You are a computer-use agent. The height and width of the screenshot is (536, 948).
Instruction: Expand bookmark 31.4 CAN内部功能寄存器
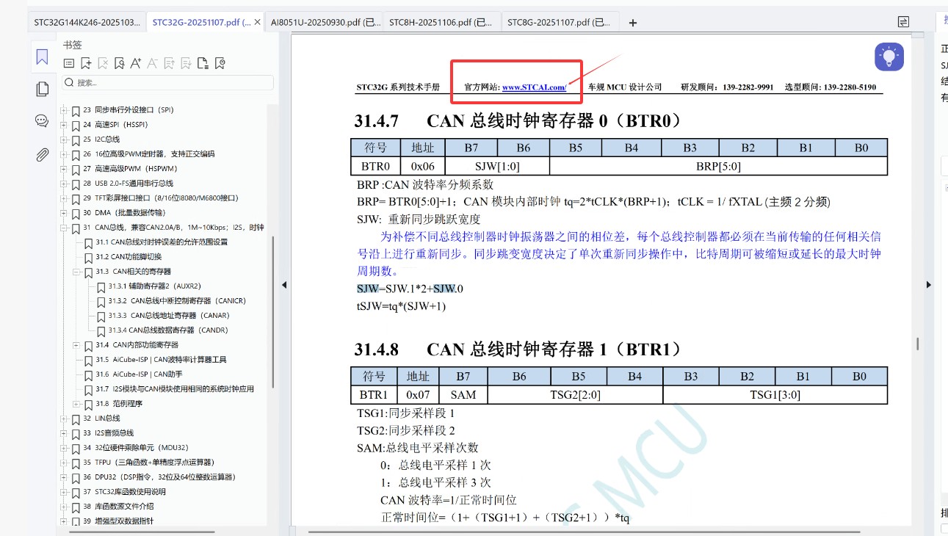click(75, 345)
